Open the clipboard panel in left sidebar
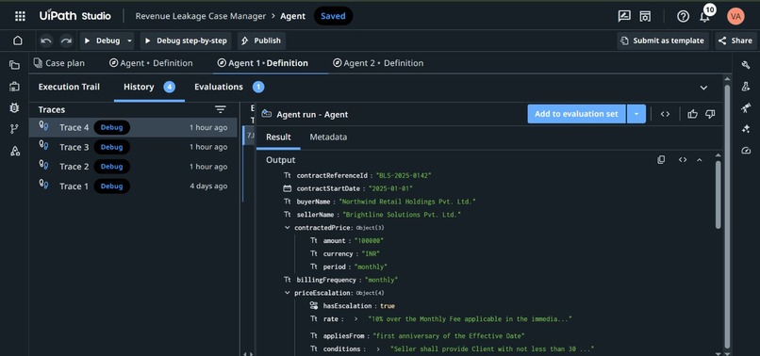This screenshot has width=760, height=356. point(14,87)
